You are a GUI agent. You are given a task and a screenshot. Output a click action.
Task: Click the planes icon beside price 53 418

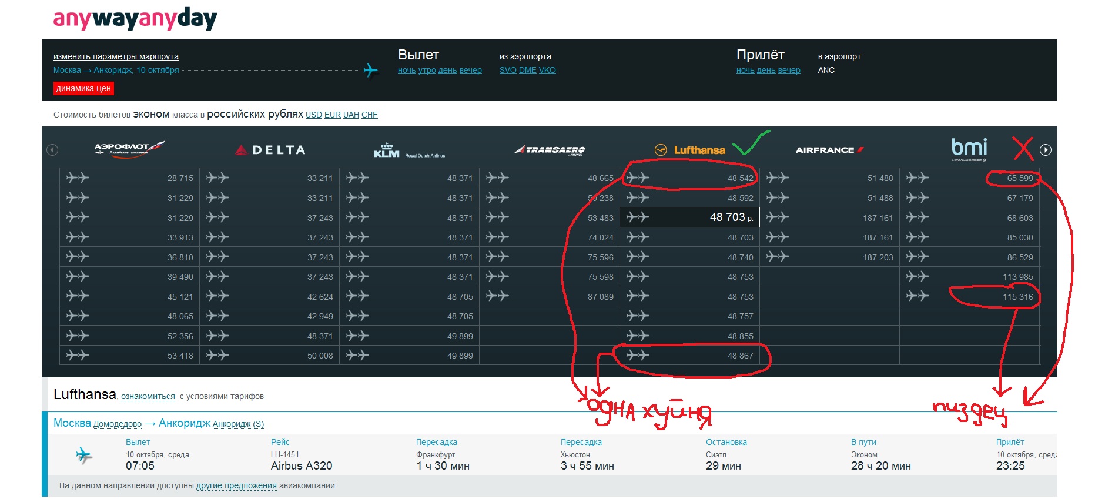click(x=78, y=355)
